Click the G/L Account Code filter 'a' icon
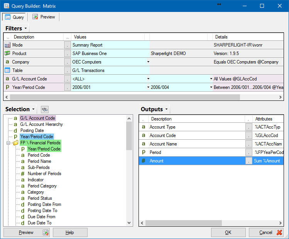Image resolution: width=289 pixels, height=239 pixels. [x=7, y=79]
